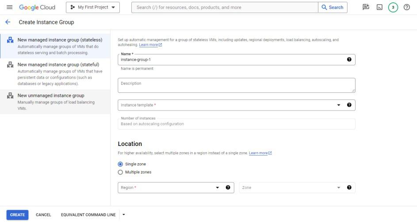Expand the Equivalent Command Line arrow menu
This screenshot has width=417, height=222.
124,215
